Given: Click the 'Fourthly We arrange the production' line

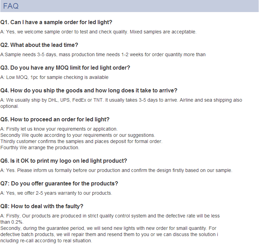Looking at the screenshot, I should 40,148.
